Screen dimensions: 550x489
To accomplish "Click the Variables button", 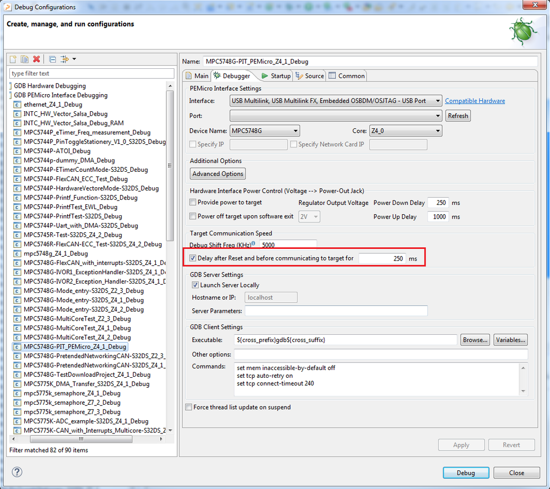I will coord(510,340).
